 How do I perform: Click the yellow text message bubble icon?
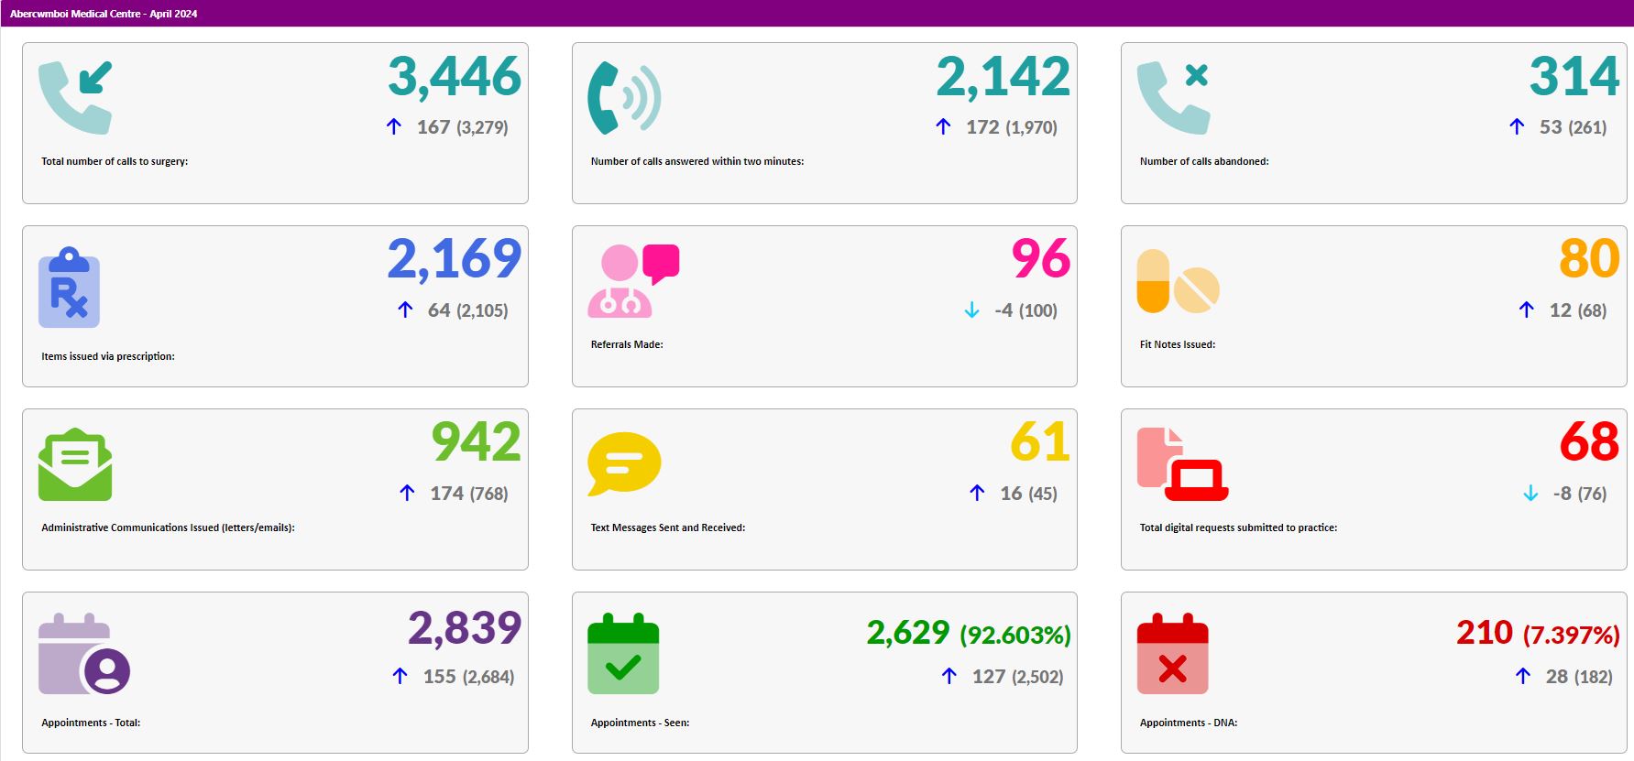624,463
